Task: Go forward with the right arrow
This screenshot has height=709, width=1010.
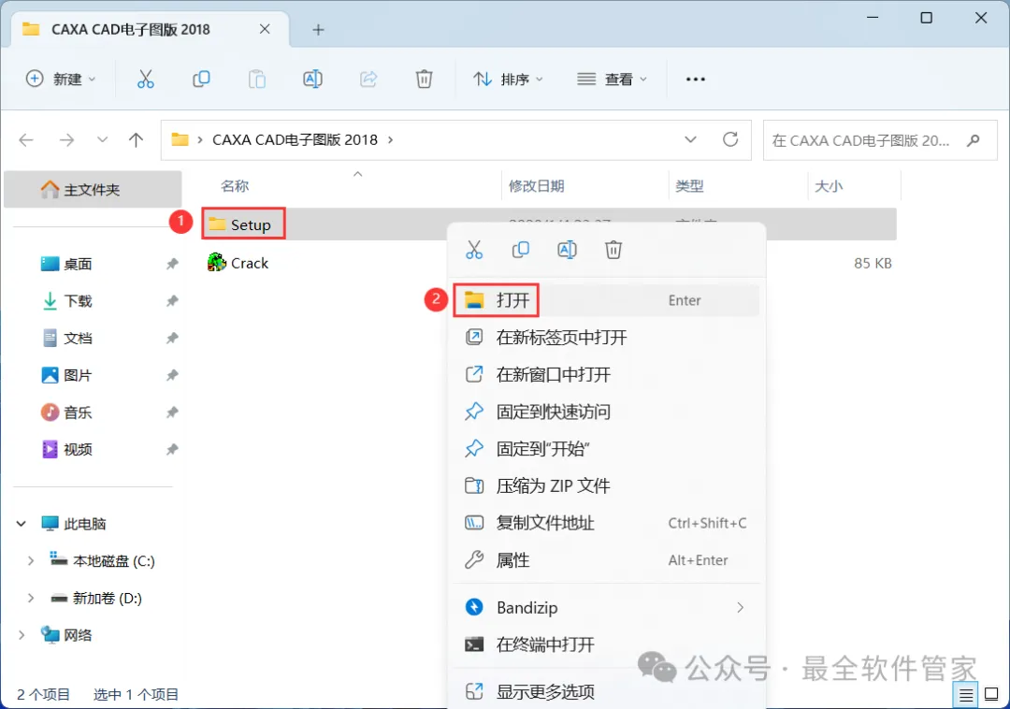Action: coord(66,139)
